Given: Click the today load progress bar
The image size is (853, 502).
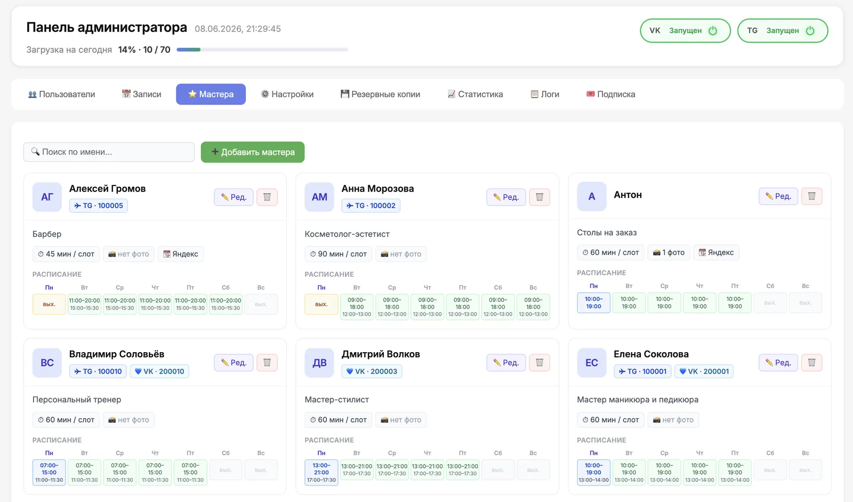Looking at the screenshot, I should (x=262, y=50).
